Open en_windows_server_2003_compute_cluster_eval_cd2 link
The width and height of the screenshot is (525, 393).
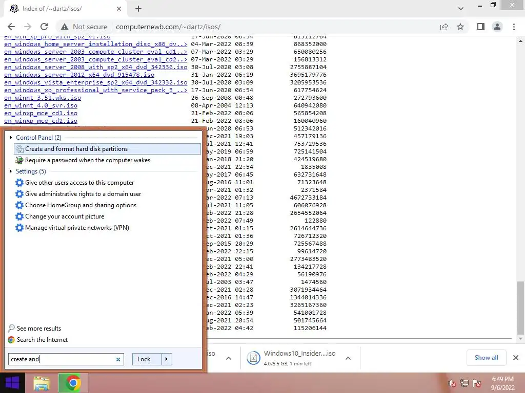pos(96,59)
